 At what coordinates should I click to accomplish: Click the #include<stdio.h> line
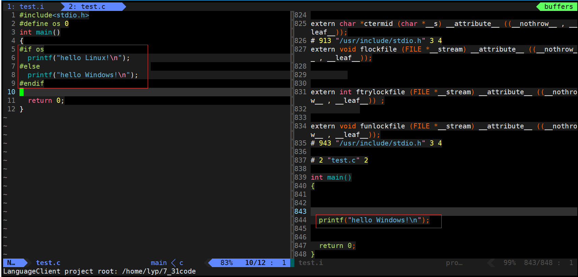[x=54, y=15]
